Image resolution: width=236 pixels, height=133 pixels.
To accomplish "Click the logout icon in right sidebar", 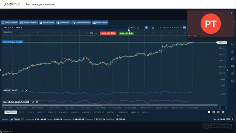I will click(232, 81).
